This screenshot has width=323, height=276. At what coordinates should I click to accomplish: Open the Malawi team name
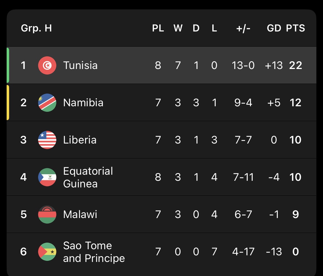pos(80,214)
